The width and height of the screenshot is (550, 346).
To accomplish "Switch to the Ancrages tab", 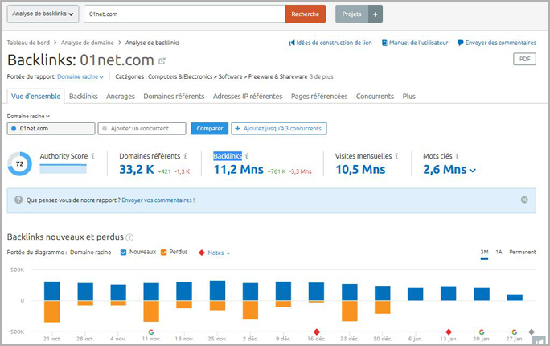I will click(x=121, y=96).
